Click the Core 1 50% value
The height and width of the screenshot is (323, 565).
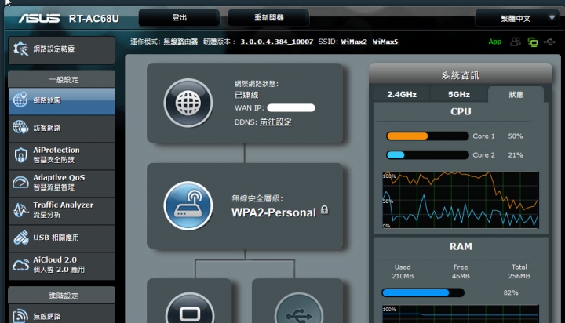516,136
